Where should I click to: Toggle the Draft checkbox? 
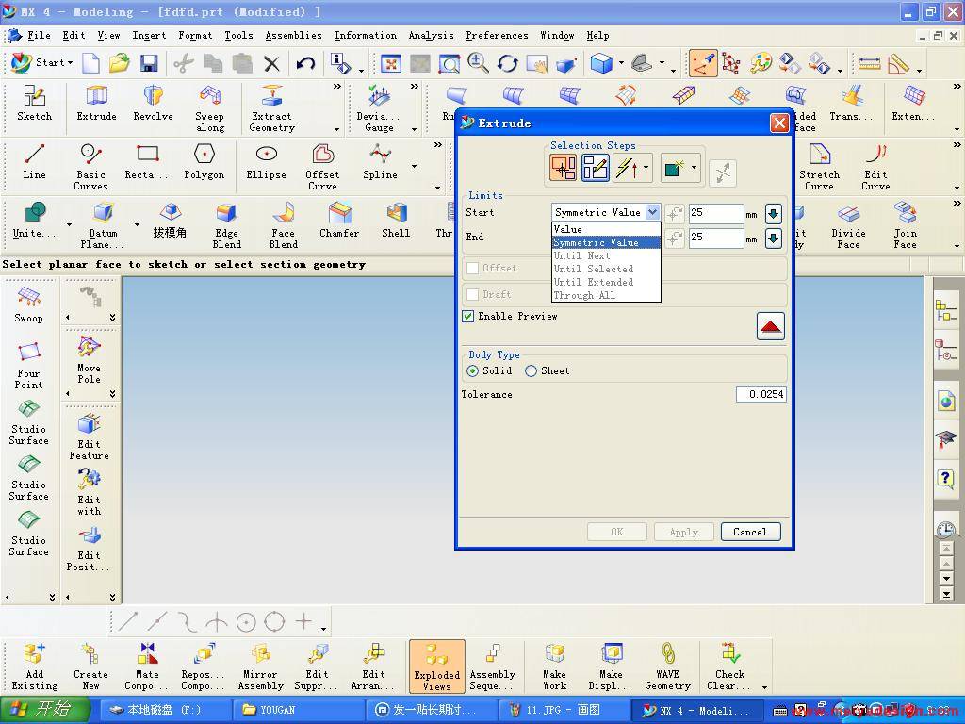473,295
